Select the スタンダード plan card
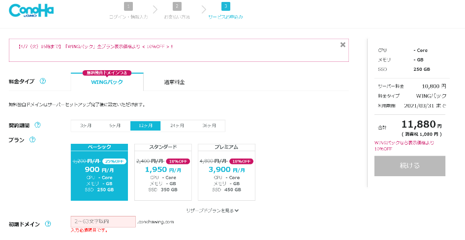465x240 pixels. [163, 172]
